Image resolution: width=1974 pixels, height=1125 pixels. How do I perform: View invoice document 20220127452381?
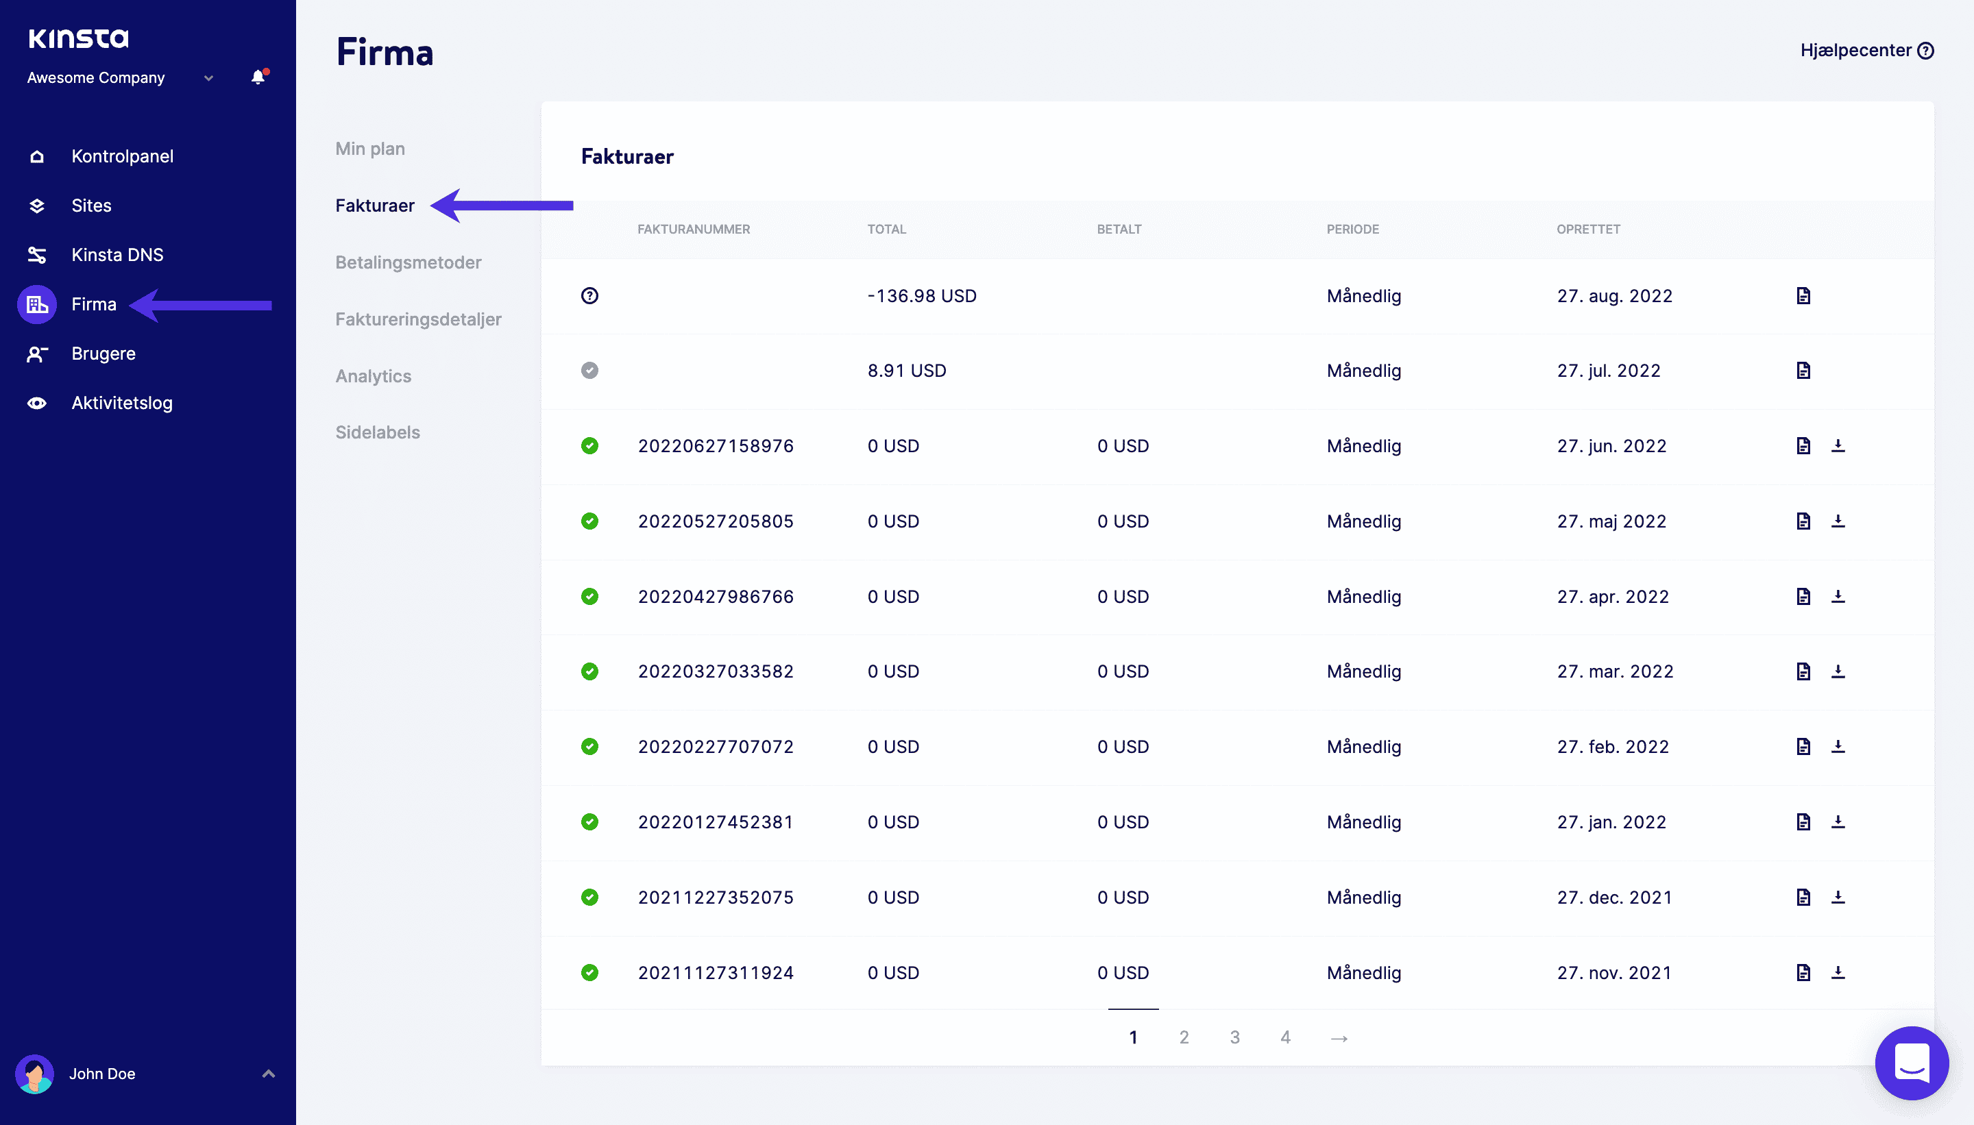1803,822
